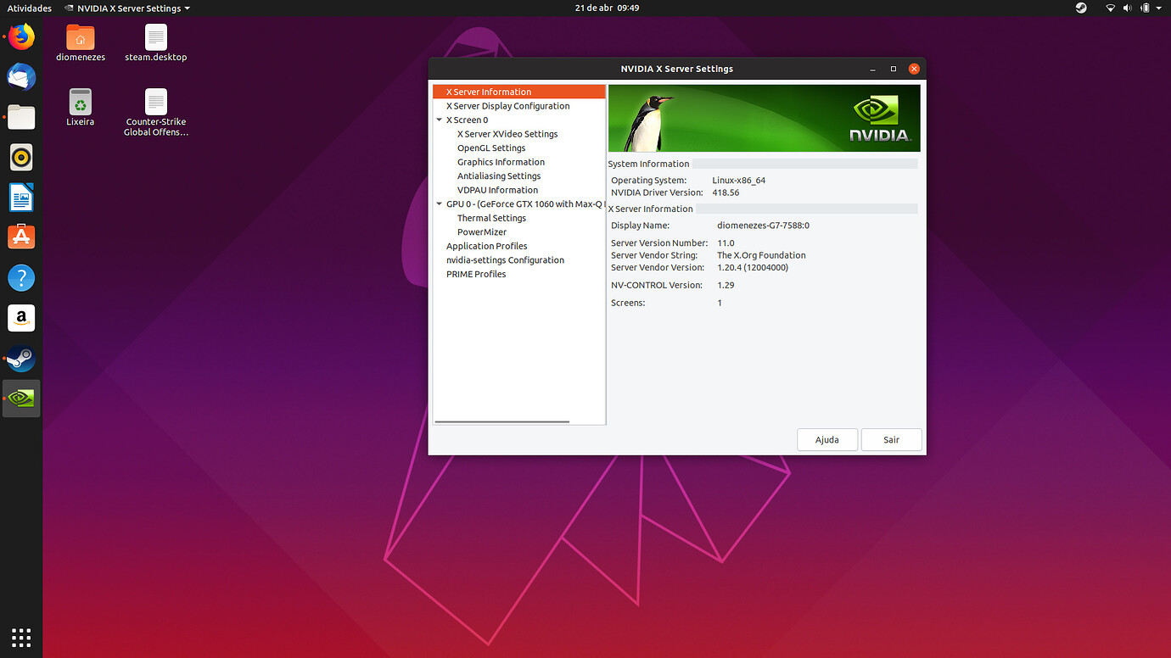Screen dimensions: 1171x658
Task: Collapse the GPU 0 tree node
Action: click(x=439, y=204)
